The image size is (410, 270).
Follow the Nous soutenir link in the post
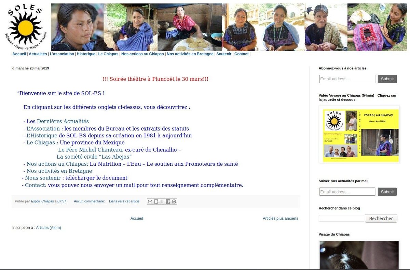tap(43, 178)
